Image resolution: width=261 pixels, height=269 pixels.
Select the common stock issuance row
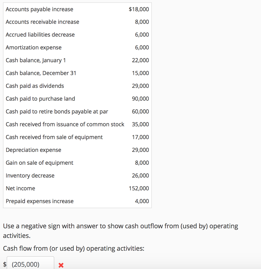[65, 124]
